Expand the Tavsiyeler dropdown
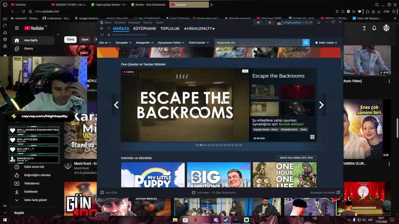 coord(123,43)
